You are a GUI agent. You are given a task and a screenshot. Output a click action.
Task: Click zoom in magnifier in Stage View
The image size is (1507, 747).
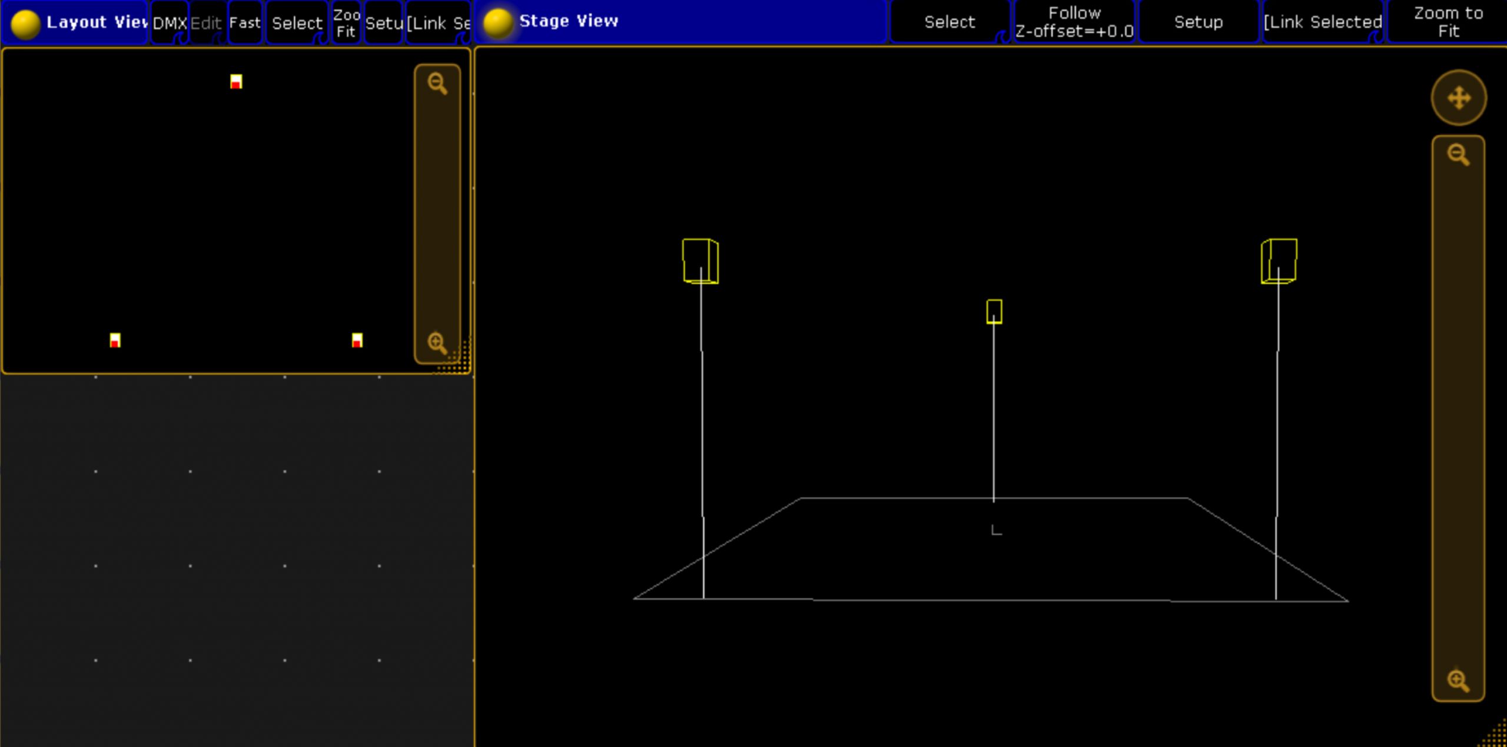point(1458,681)
